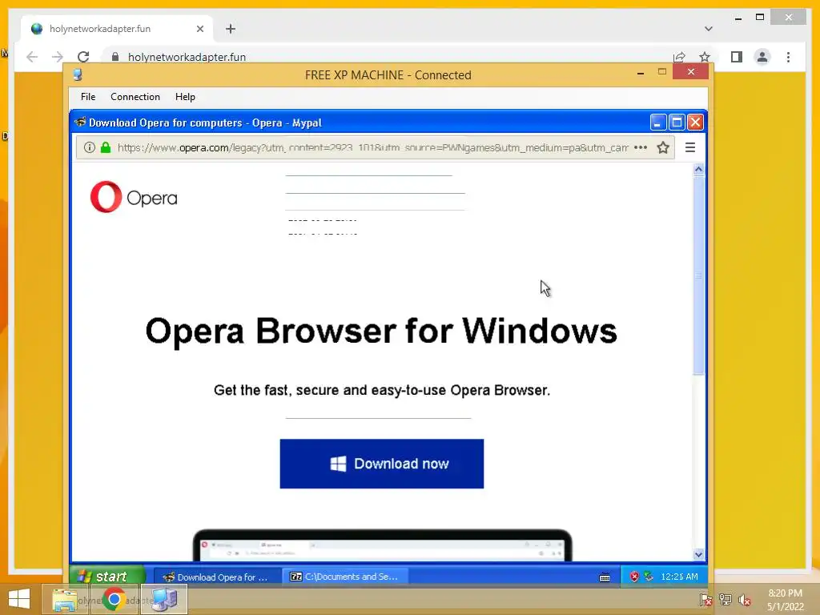Click the Mypal vertical scrollbar thumb
Screen dimensions: 820x615
698,275
